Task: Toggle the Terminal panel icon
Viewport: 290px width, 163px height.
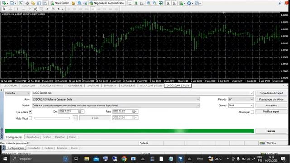Action: coord(39,3)
